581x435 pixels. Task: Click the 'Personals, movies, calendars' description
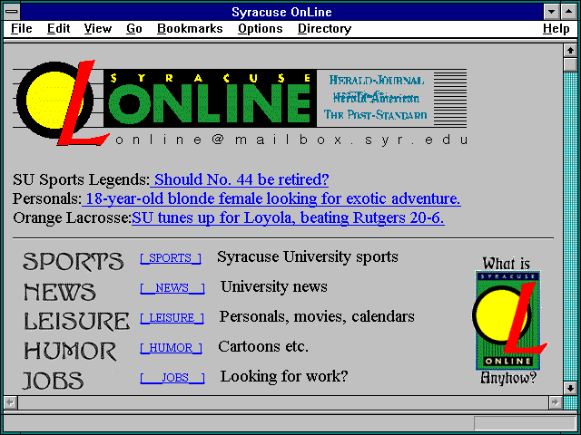(317, 316)
